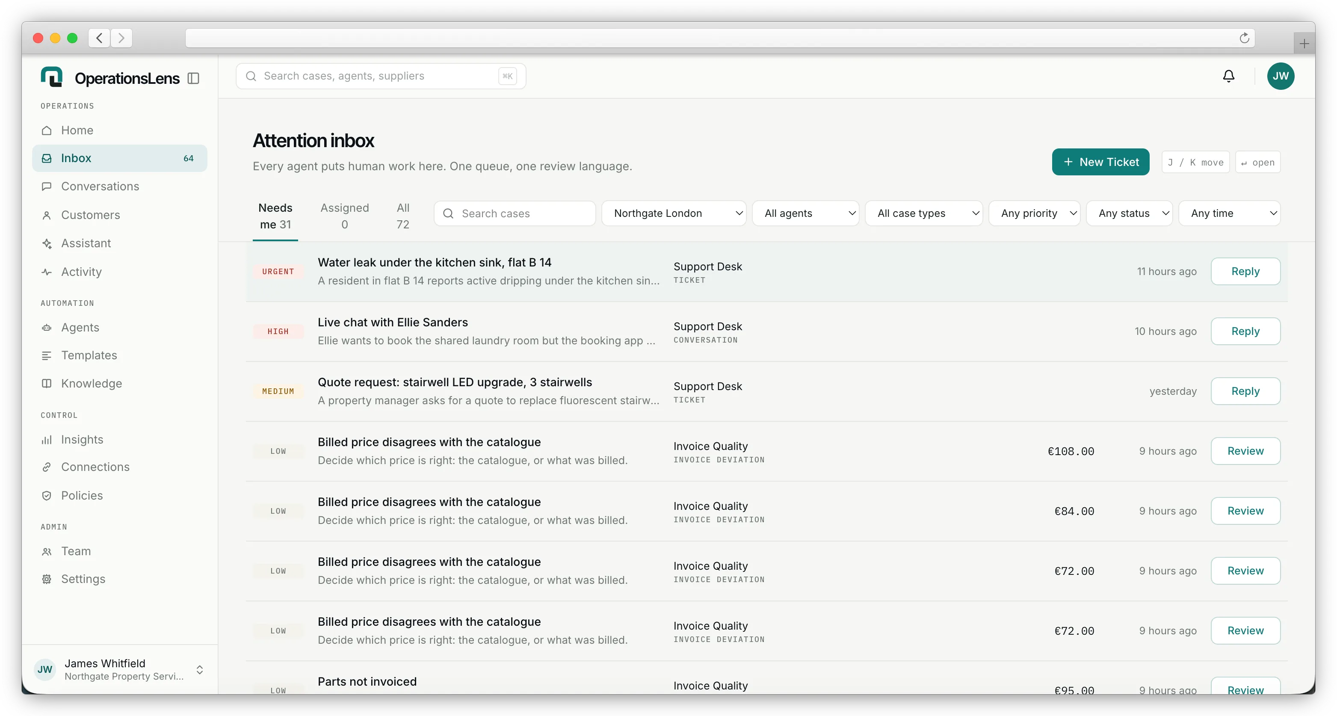Reply to stairwell LED quote request
The image size is (1337, 716).
1245,391
